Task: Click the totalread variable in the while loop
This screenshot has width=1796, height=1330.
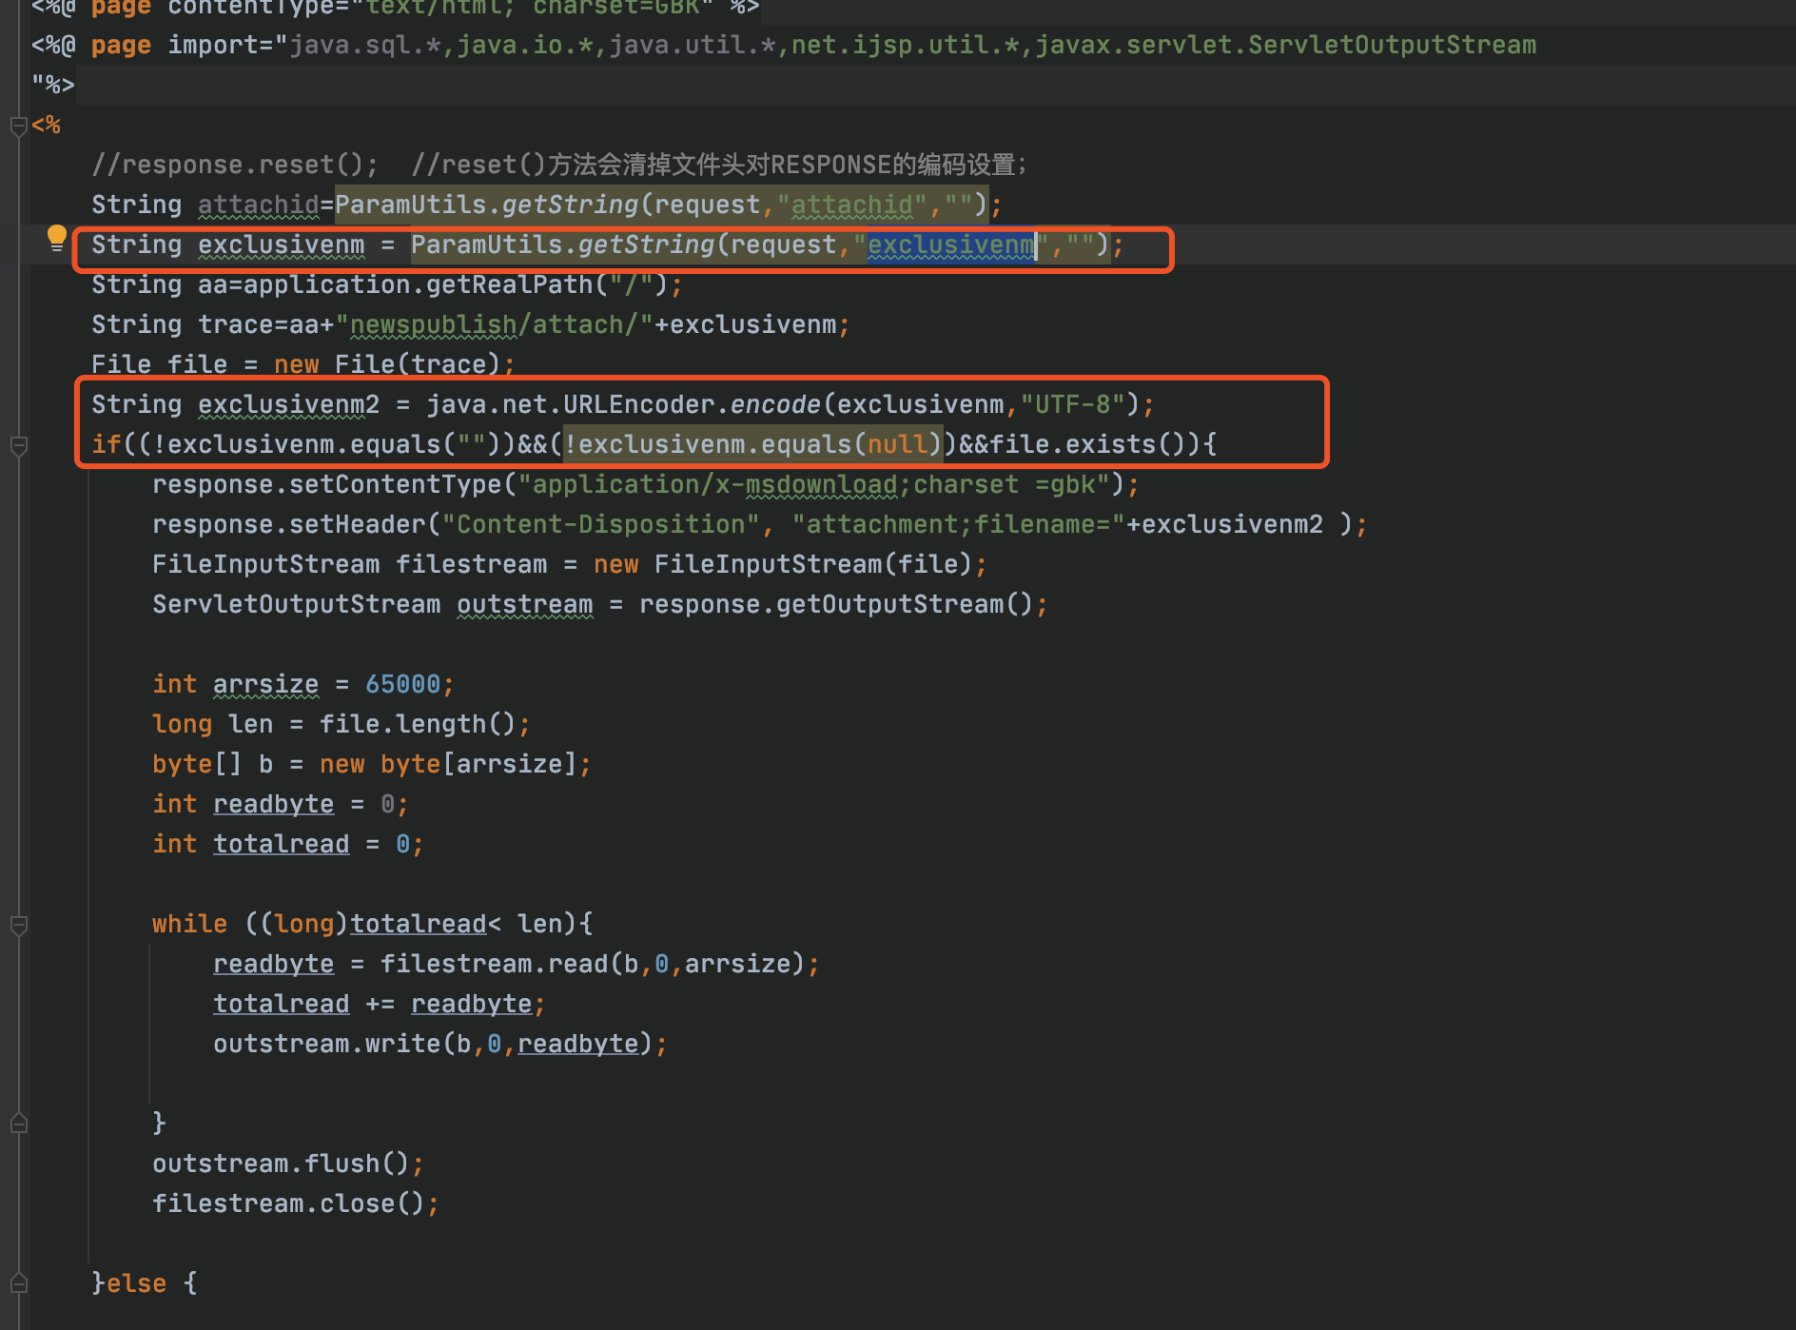Action: click(x=417, y=923)
